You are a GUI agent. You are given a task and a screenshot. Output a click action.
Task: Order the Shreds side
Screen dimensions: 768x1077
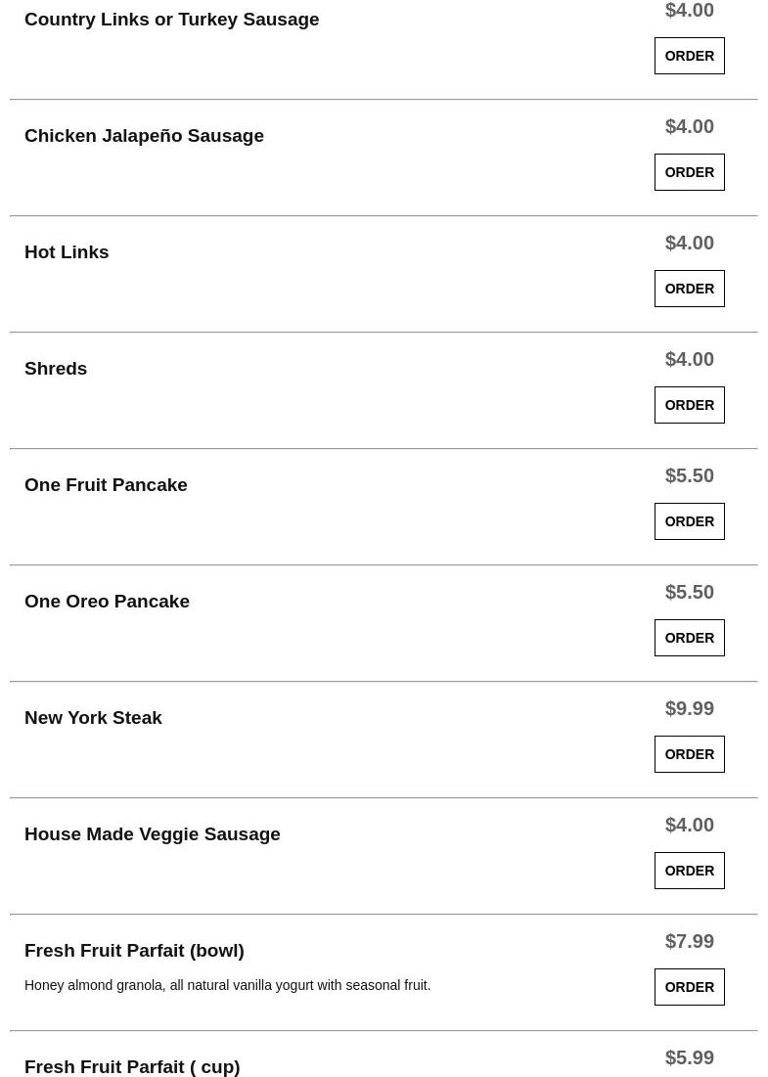coord(689,405)
